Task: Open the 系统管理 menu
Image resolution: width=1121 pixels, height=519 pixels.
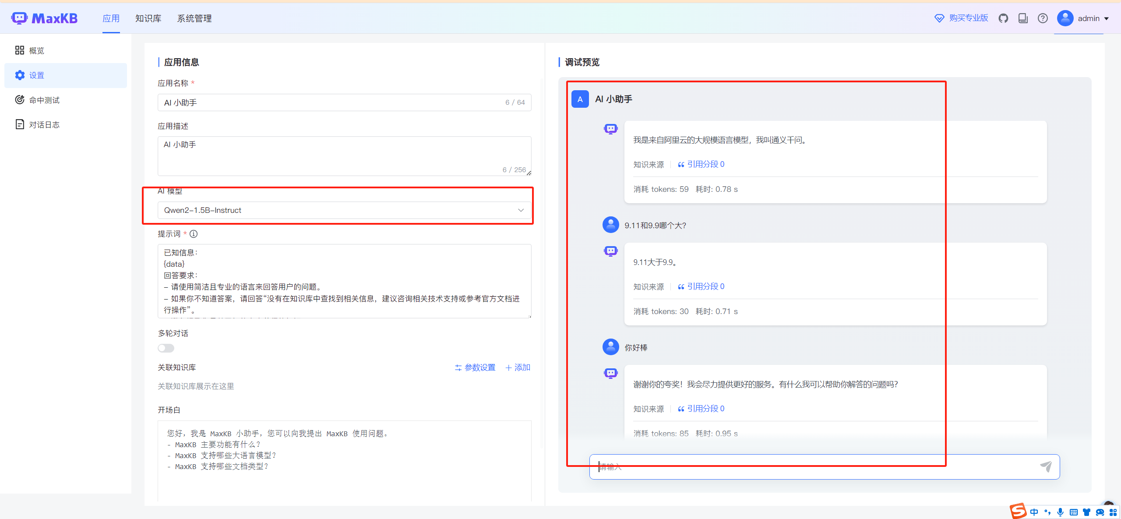Action: pos(194,18)
